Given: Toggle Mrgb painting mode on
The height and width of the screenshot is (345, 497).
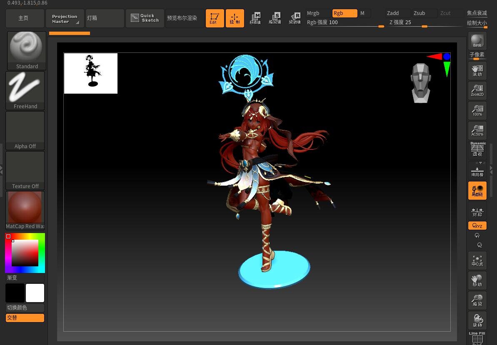Looking at the screenshot, I should click(x=313, y=13).
